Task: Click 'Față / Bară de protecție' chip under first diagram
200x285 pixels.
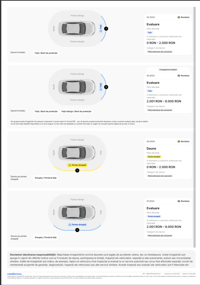Action: [46, 53]
